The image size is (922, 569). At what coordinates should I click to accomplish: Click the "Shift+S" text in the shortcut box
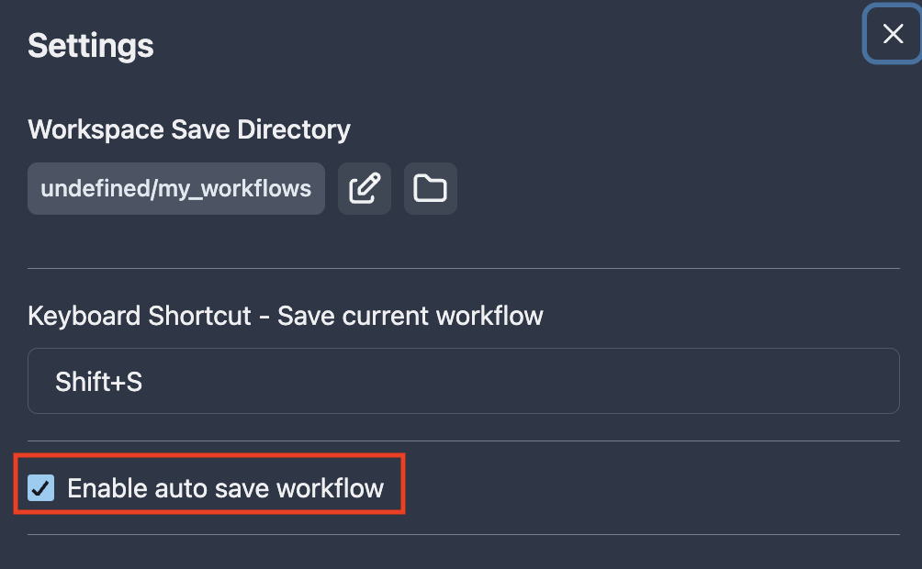click(98, 382)
